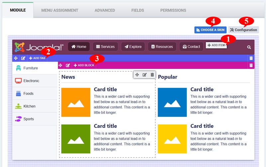Open the Advanced tab

coord(105,10)
